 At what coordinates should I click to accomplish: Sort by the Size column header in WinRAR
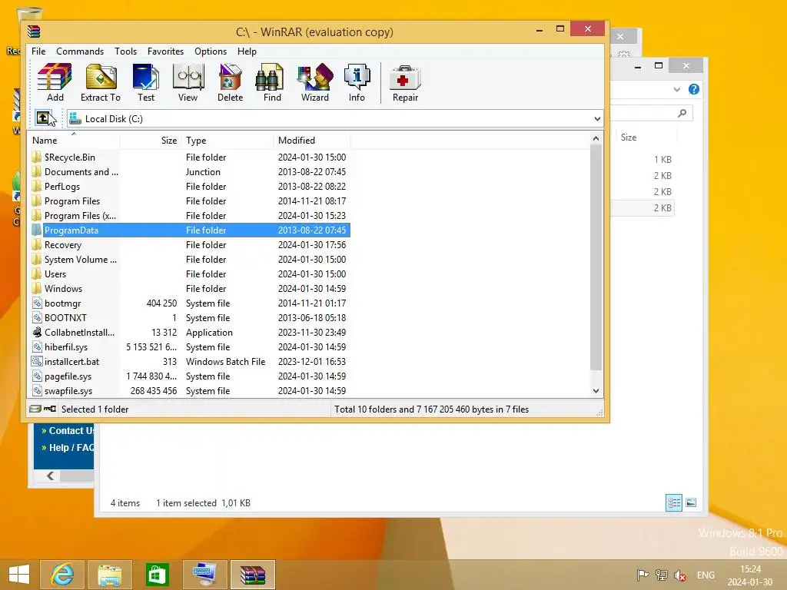click(x=150, y=140)
